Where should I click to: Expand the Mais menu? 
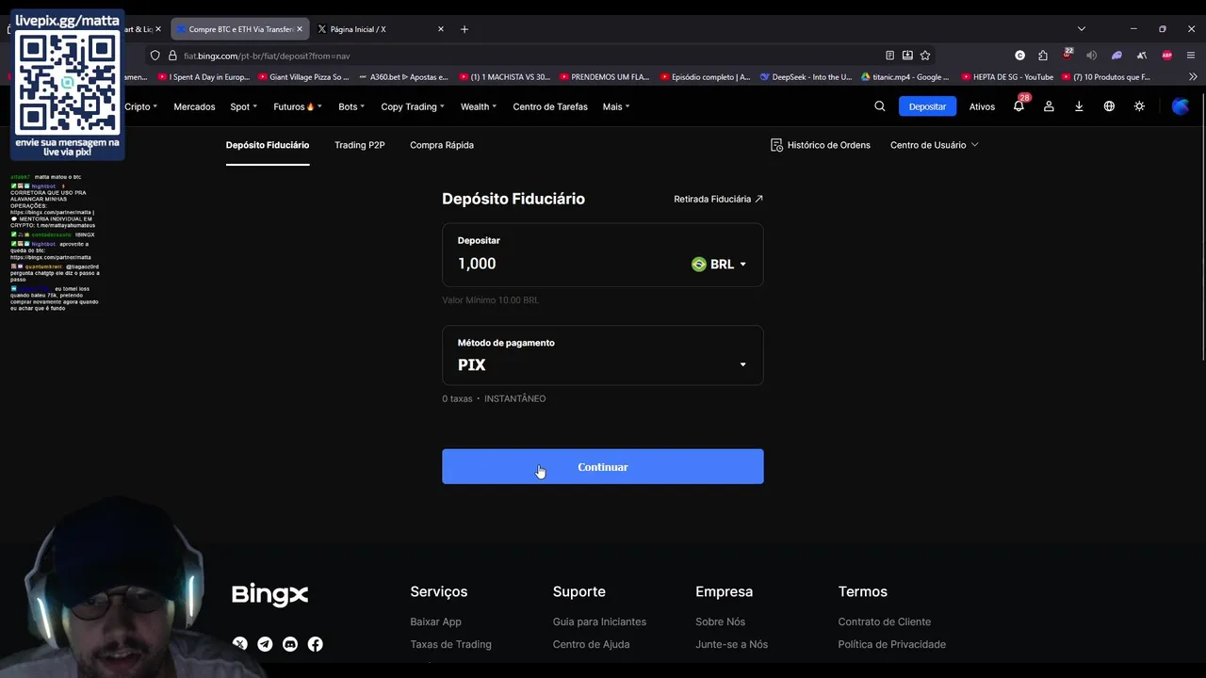pos(616,106)
